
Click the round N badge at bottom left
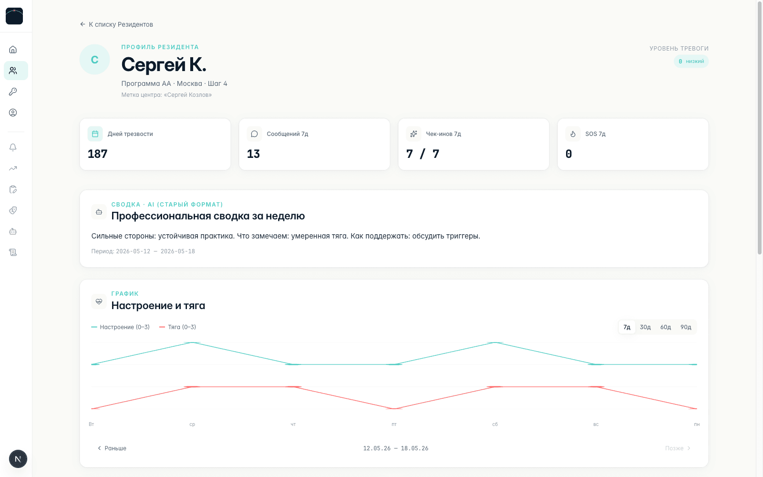point(18,459)
